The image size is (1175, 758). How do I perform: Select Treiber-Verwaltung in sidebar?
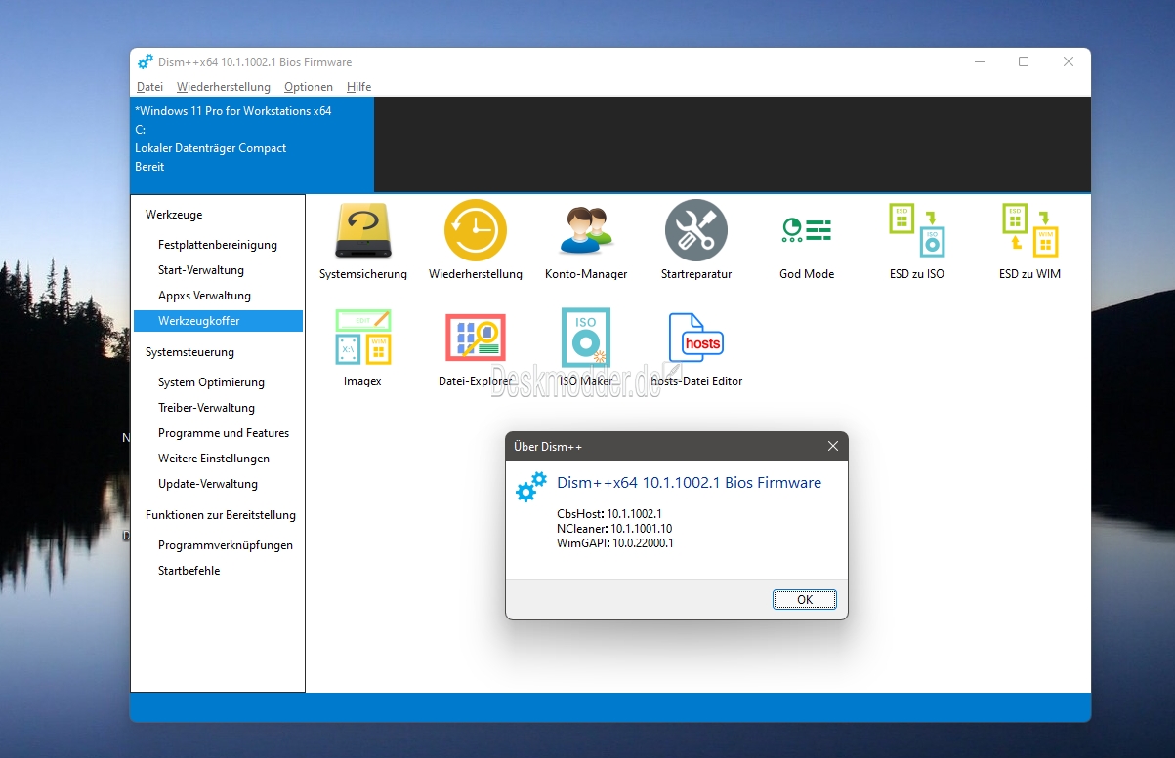[x=218, y=408]
